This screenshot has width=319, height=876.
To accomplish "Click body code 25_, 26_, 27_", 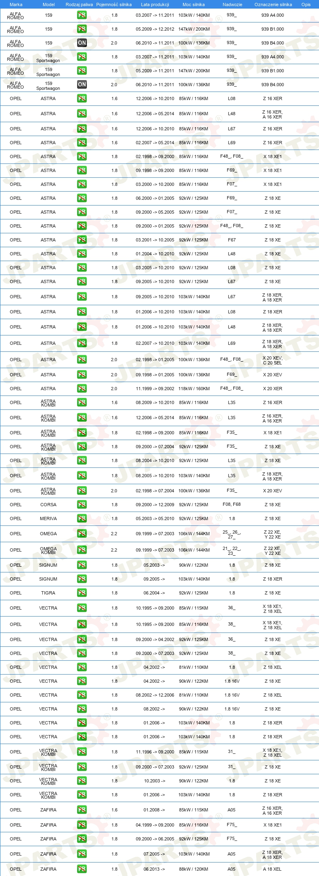I will tap(232, 534).
